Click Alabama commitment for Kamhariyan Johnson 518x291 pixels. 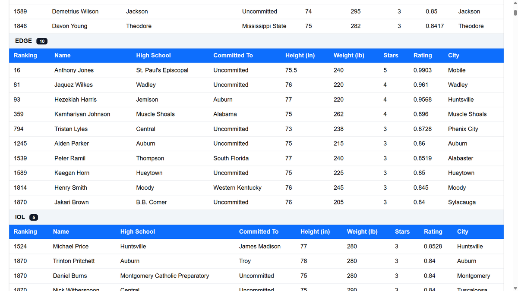[x=225, y=114]
